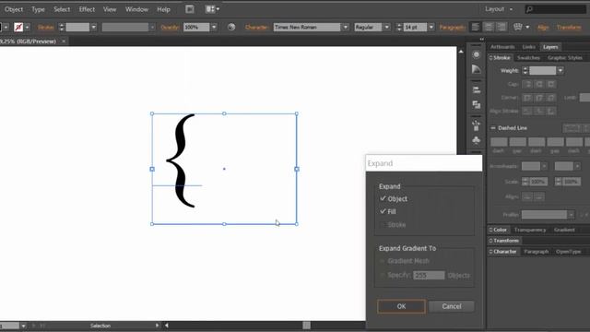Toggle the Stroke checkbox in Expand dialog
Screen dimensions: 590x332
click(383, 224)
